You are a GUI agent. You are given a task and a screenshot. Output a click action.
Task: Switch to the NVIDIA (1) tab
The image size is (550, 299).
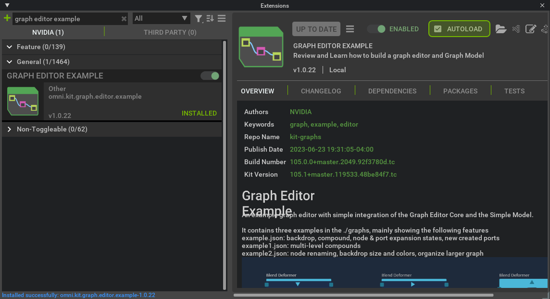(x=48, y=32)
